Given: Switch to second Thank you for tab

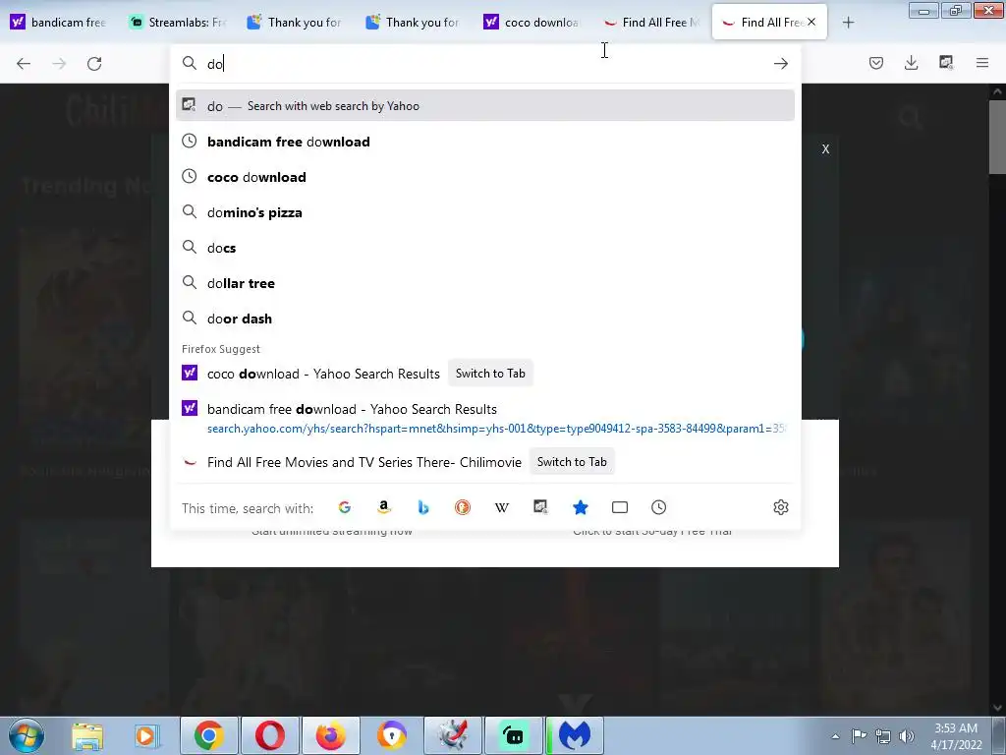Looking at the screenshot, I should pos(414,23).
